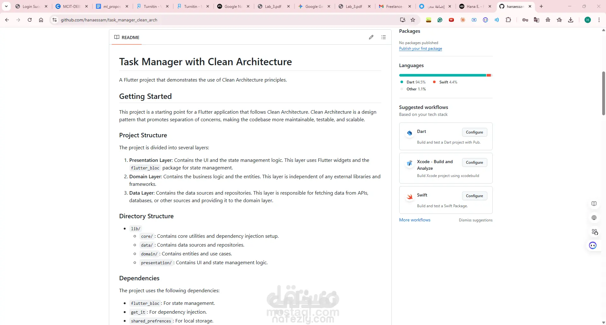Click Dismiss suggestions
This screenshot has width=606, height=325.
(476, 220)
